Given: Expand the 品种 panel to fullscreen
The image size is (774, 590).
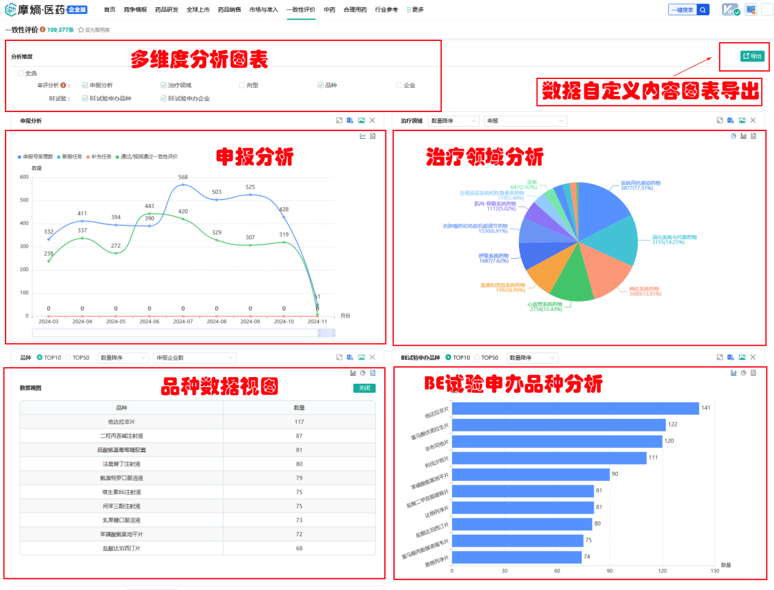Looking at the screenshot, I should coord(339,357).
